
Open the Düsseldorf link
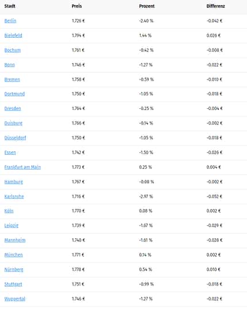pos(16,138)
